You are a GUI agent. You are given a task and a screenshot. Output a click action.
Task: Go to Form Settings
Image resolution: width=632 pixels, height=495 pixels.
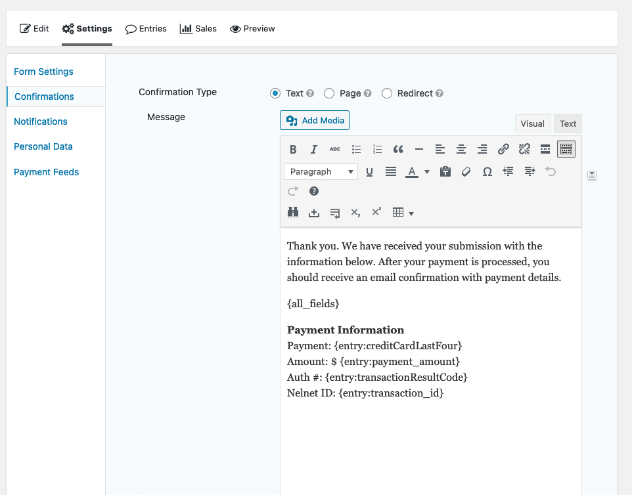[43, 72]
